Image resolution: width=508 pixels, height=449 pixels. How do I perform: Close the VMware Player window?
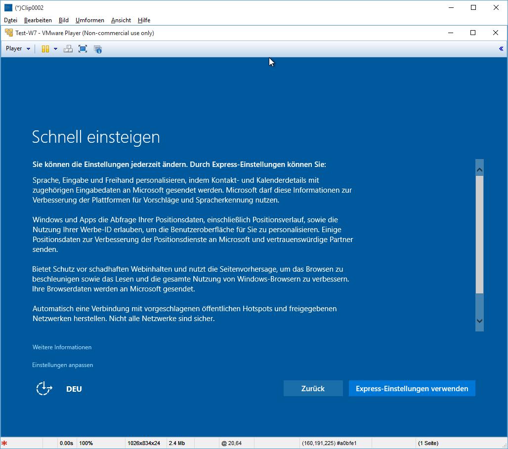[495, 33]
